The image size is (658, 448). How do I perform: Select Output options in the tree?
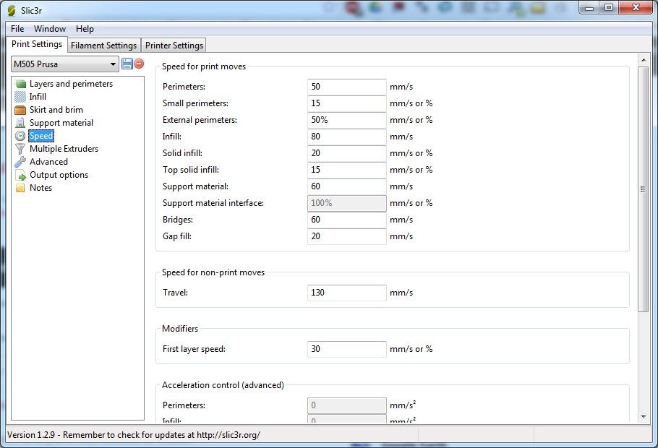point(59,175)
